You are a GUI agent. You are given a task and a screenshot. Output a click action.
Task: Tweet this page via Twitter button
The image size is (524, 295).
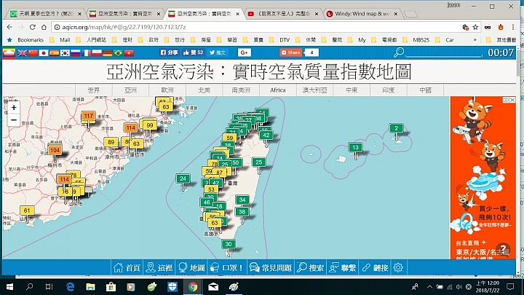(x=218, y=52)
